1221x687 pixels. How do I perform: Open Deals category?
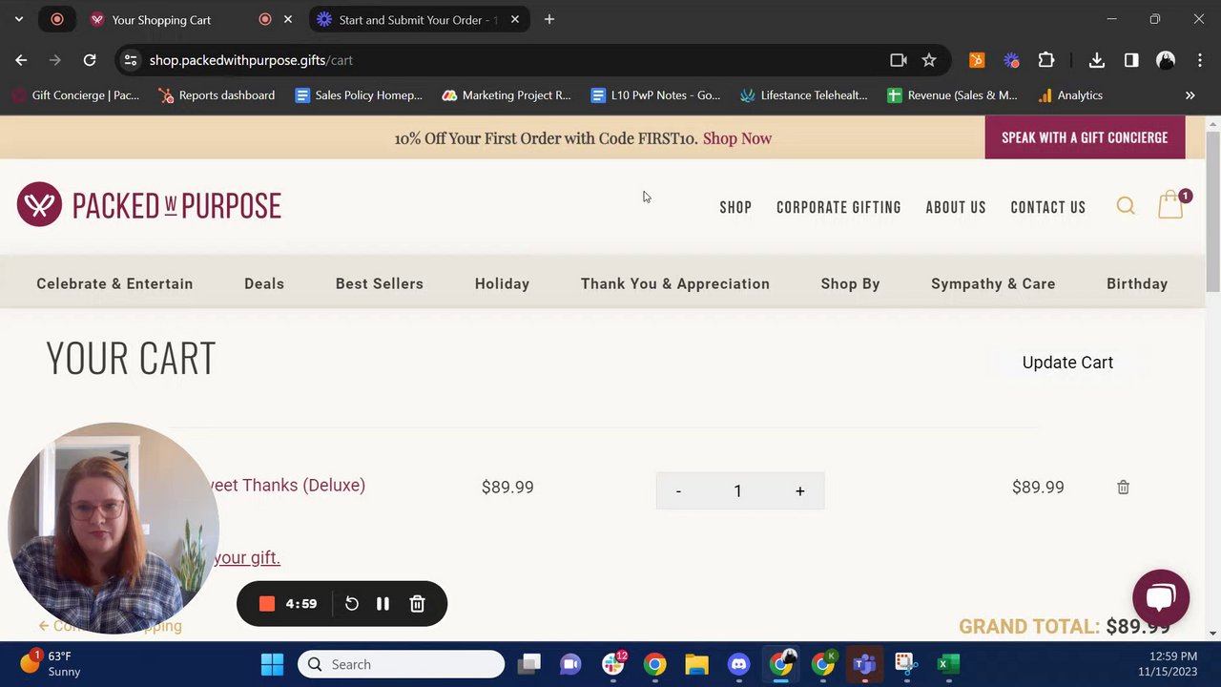pos(264,283)
